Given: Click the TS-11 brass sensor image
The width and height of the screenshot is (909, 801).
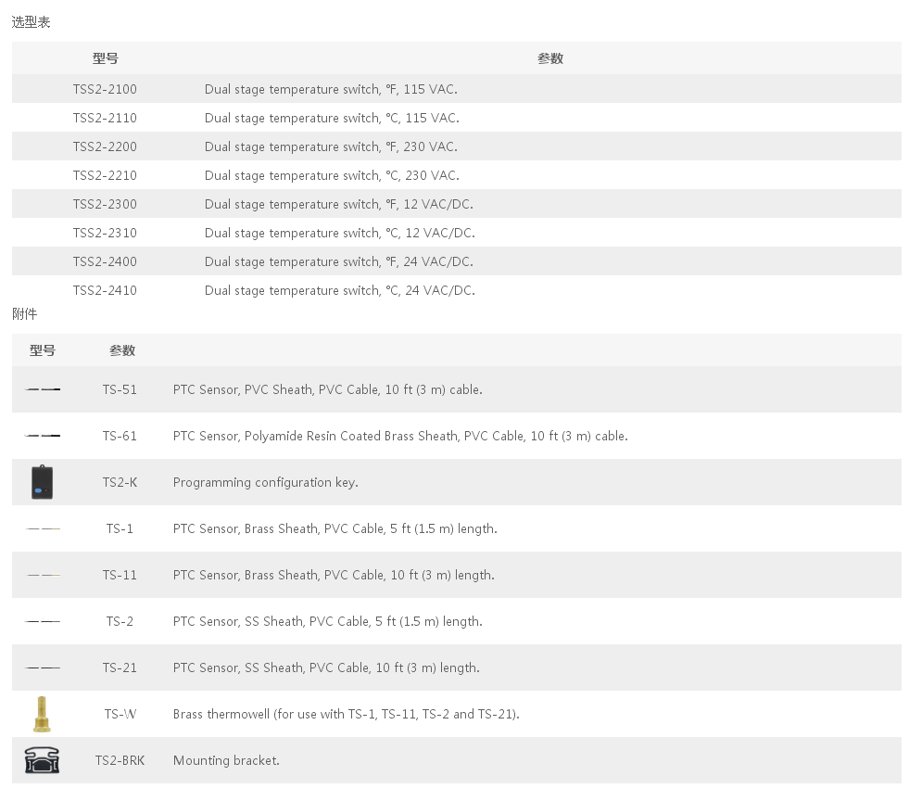Looking at the screenshot, I should point(43,575).
